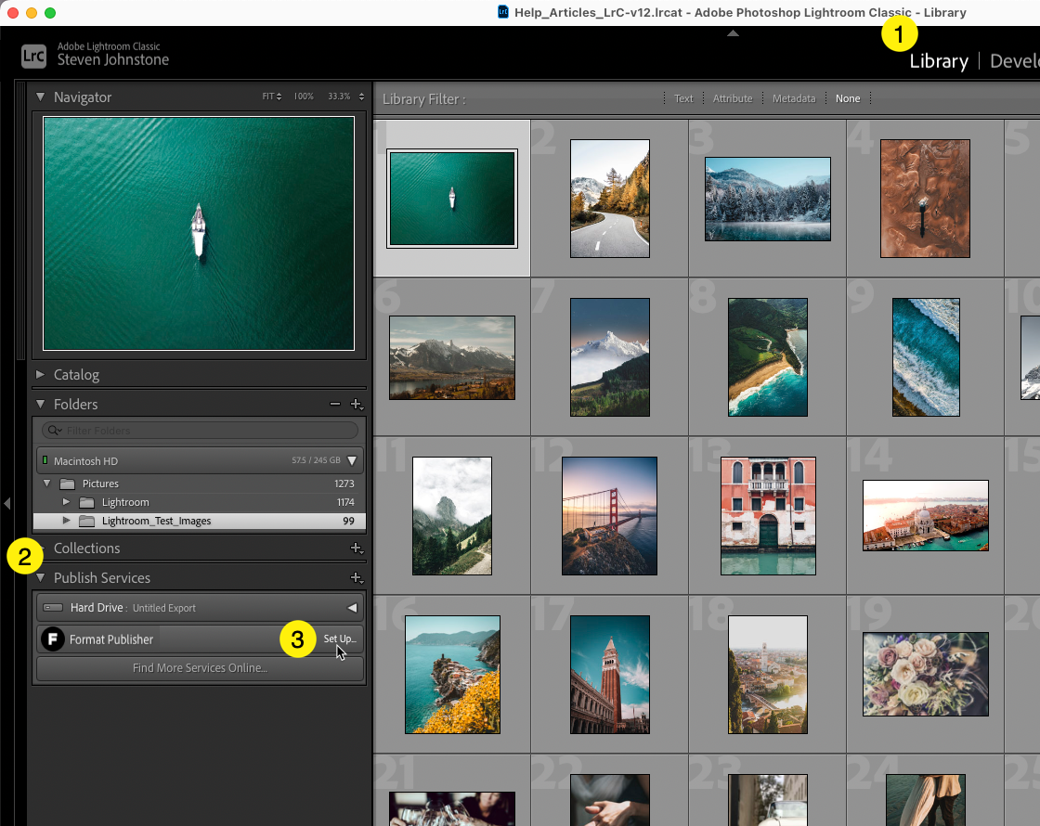This screenshot has width=1040, height=826.
Task: Click the Lightroom_Test_Images folder icon
Action: pos(86,521)
